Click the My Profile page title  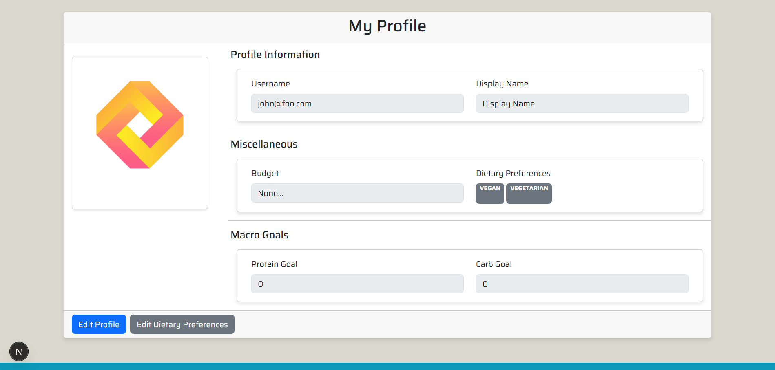tap(387, 26)
